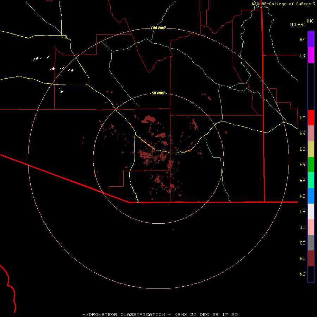Click the HR green legend swatch

(x=311, y=164)
